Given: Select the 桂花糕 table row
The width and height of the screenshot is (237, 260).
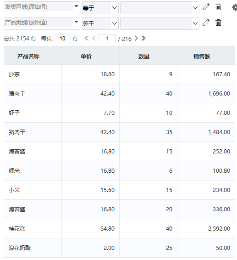Looking at the screenshot, I should click(x=119, y=229).
